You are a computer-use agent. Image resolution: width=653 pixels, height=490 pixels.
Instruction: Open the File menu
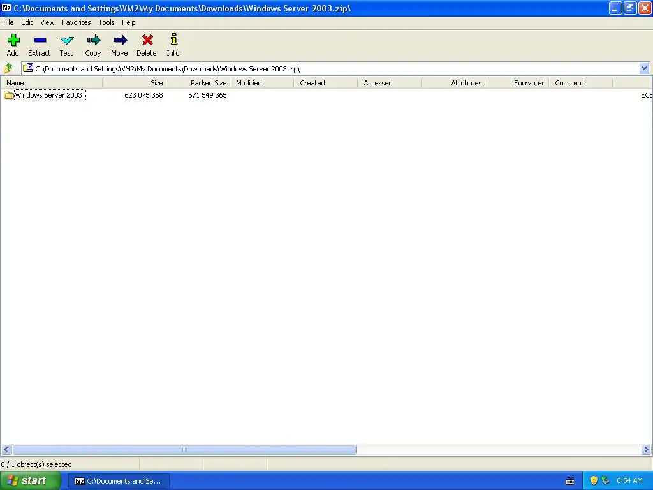pos(8,22)
